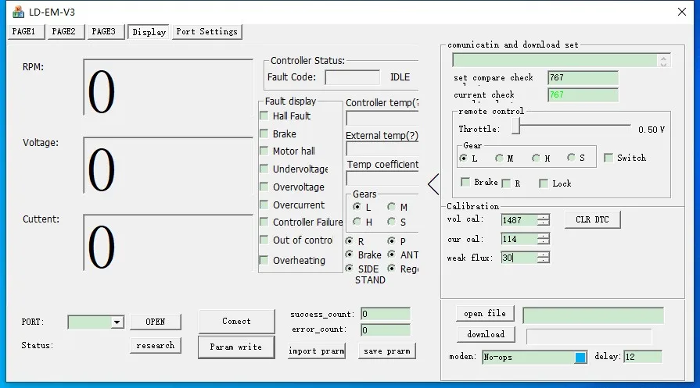The height and width of the screenshot is (388, 700).
Task: Enable the Switch checkbox in remote control
Action: point(608,158)
